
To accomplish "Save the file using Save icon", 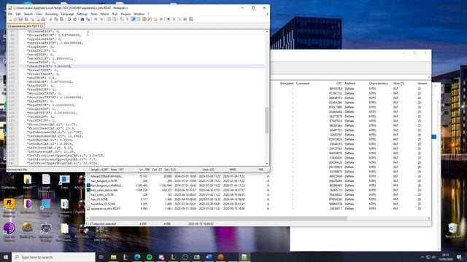I will [20, 20].
